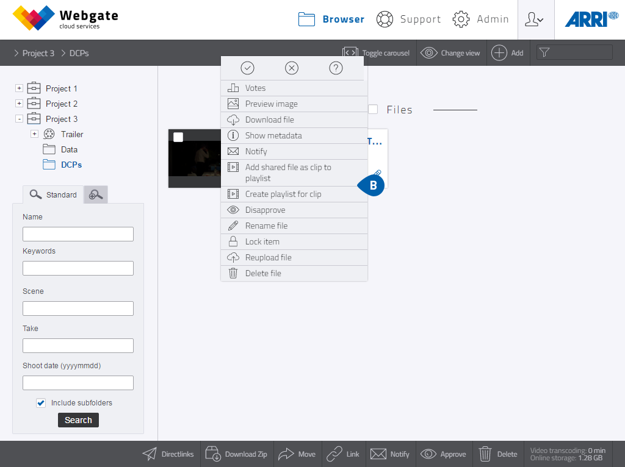Navigate to Project 3 breadcrumb
Viewport: 625px width, 467px height.
(x=38, y=54)
